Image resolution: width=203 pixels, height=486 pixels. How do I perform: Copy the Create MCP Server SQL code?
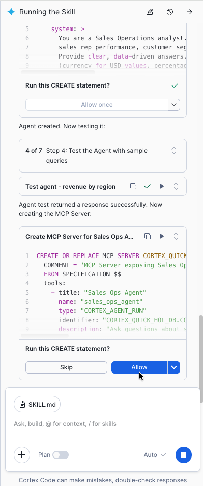(148, 236)
